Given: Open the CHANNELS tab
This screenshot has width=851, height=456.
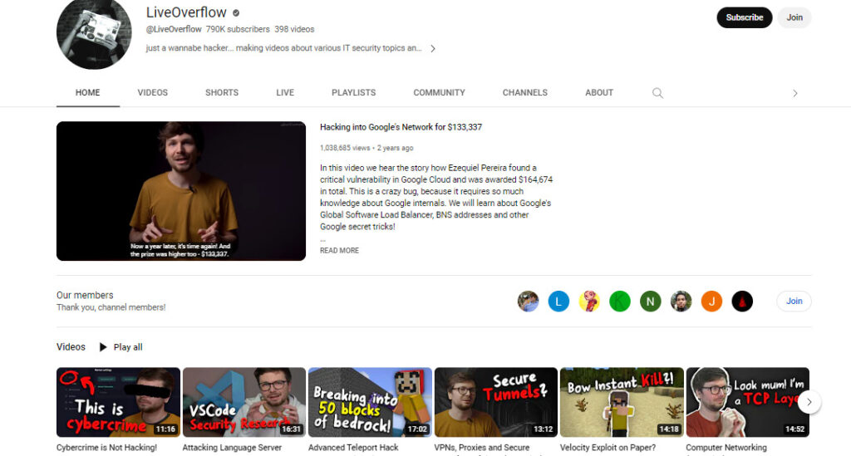Looking at the screenshot, I should 525,93.
